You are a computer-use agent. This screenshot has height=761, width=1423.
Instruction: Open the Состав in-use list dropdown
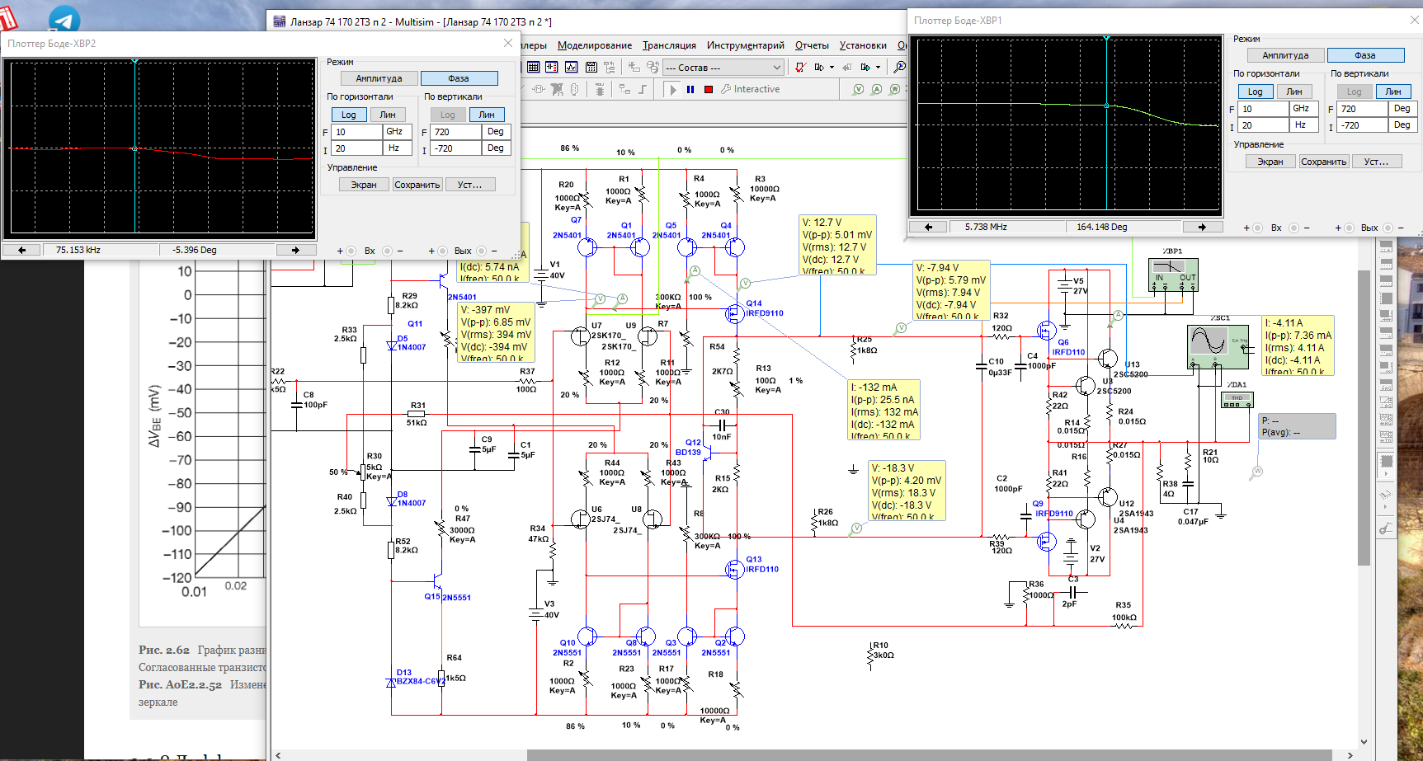[x=723, y=67]
